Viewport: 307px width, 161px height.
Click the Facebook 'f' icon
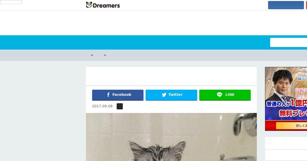point(108,95)
